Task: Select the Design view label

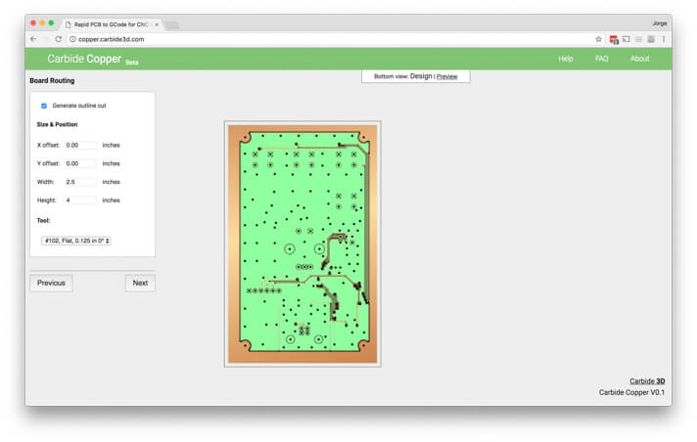Action: pyautogui.click(x=421, y=76)
